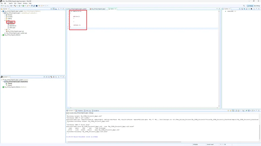Screen dimensions: 261x146
Task: Toggle Link with Editor in Explorer
Action: coord(54,9)
